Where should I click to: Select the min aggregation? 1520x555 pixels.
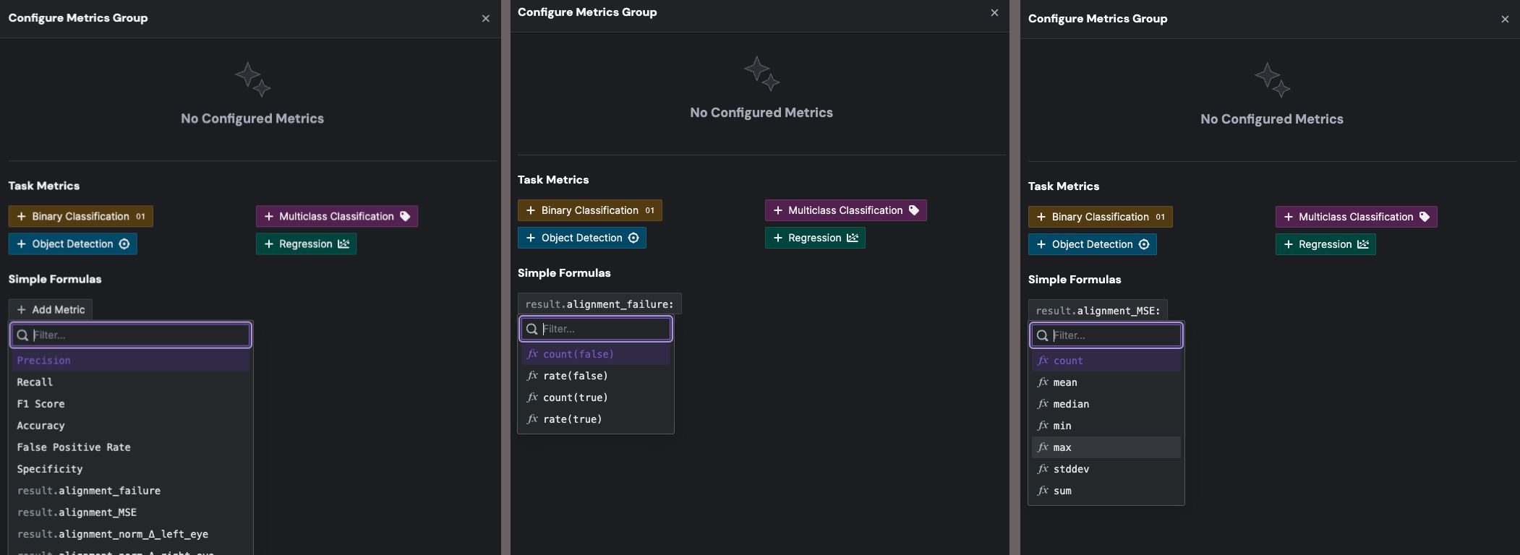(x=1106, y=426)
